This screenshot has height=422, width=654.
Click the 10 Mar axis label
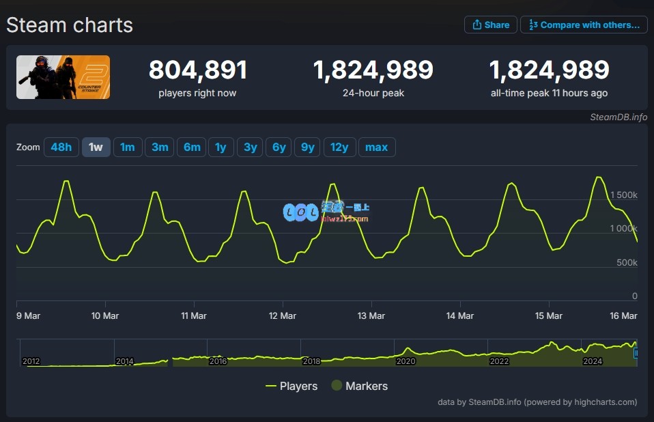coord(105,315)
